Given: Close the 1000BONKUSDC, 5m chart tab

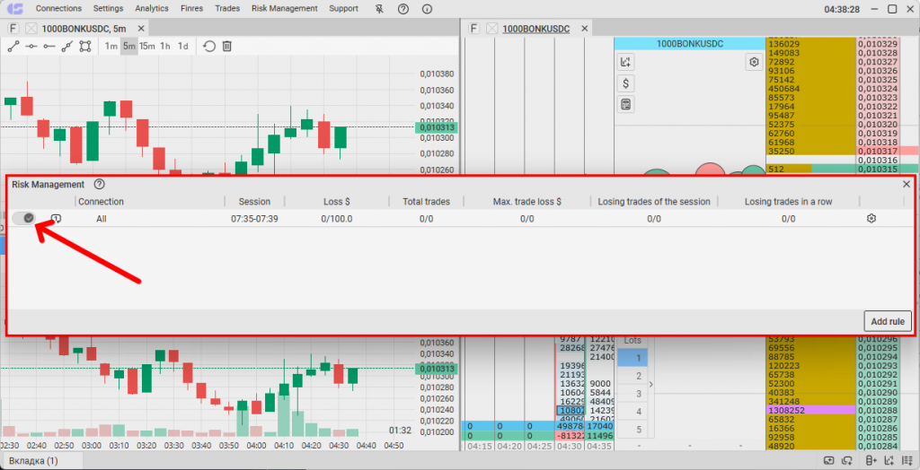Looking at the screenshot, I should [x=141, y=28].
